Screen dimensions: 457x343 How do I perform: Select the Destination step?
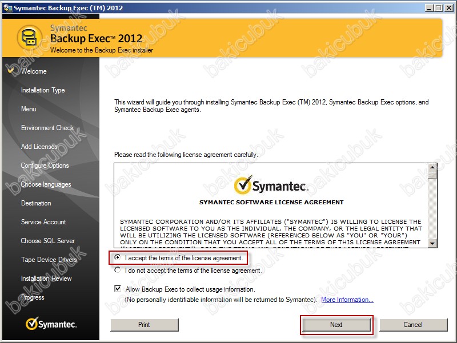(36, 203)
